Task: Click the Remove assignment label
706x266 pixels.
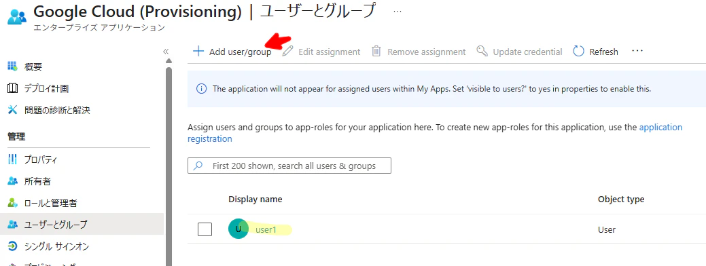Action: click(427, 52)
